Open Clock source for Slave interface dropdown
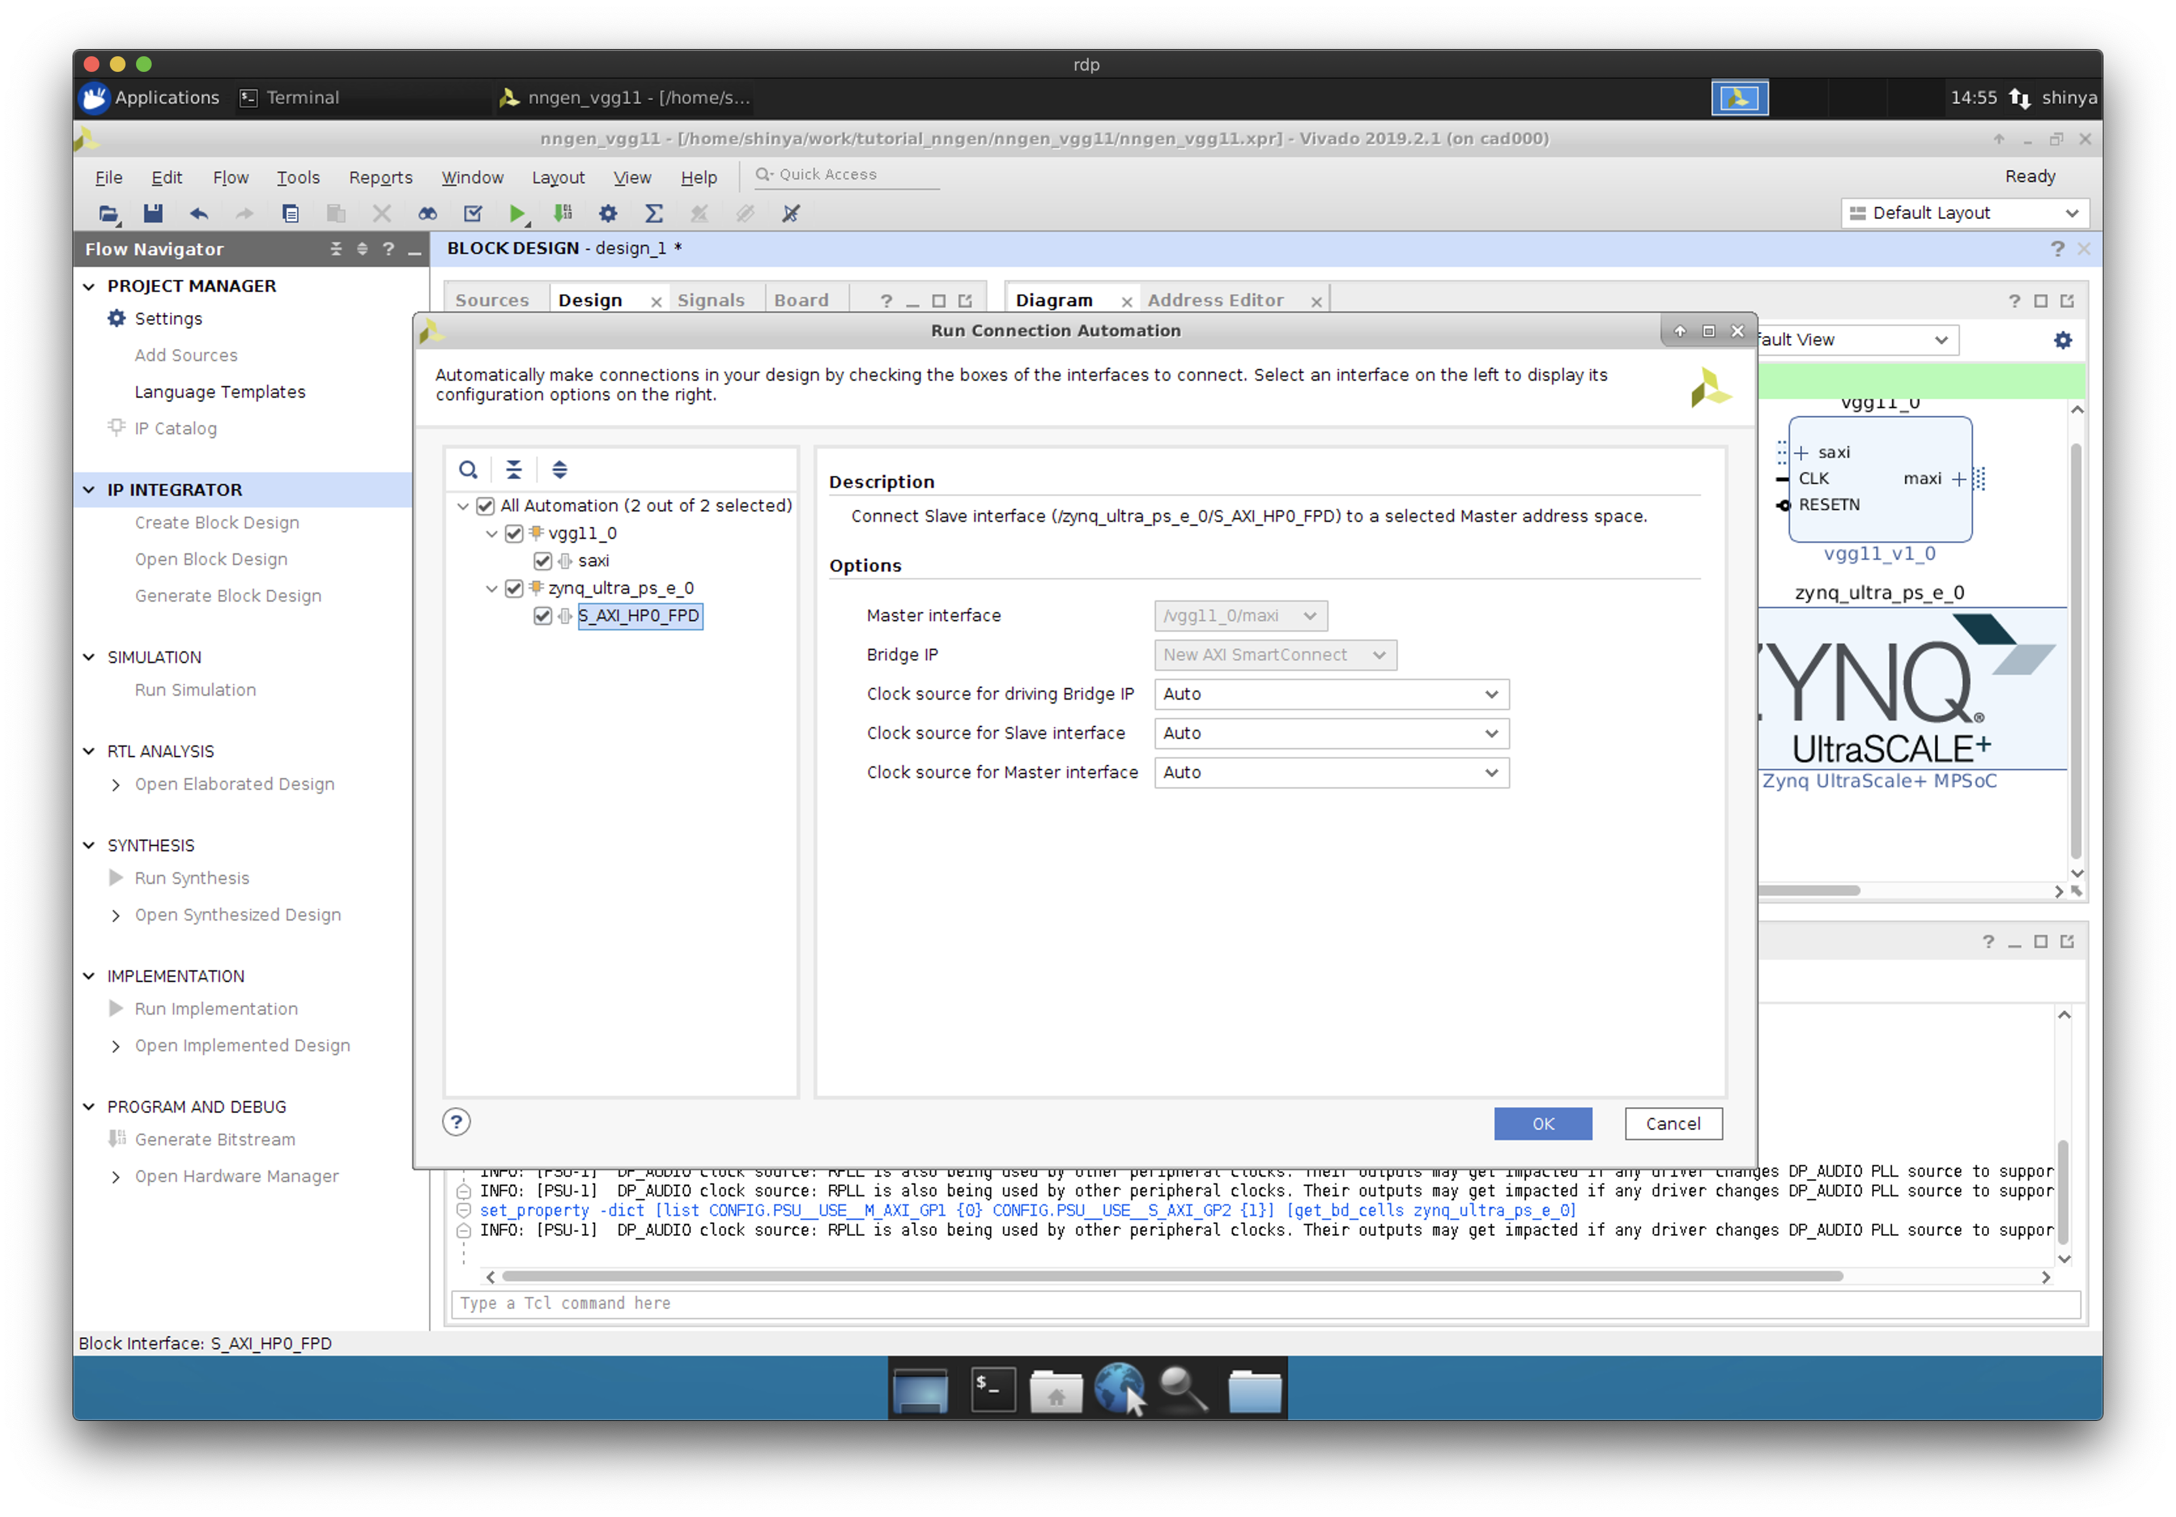Image resolution: width=2176 pixels, height=1517 pixels. (1331, 734)
